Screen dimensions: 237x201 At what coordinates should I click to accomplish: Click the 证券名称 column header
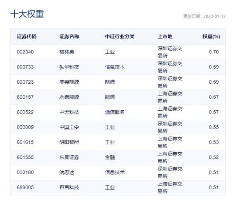point(69,36)
